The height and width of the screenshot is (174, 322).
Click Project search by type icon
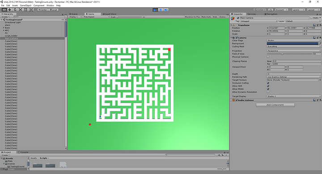click(219, 155)
